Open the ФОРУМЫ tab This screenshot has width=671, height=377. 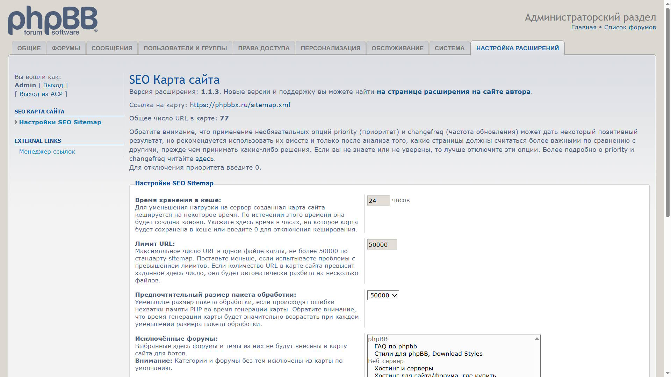pyautogui.click(x=66, y=48)
